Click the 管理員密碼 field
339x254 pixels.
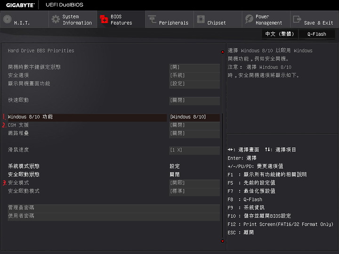[114, 208]
